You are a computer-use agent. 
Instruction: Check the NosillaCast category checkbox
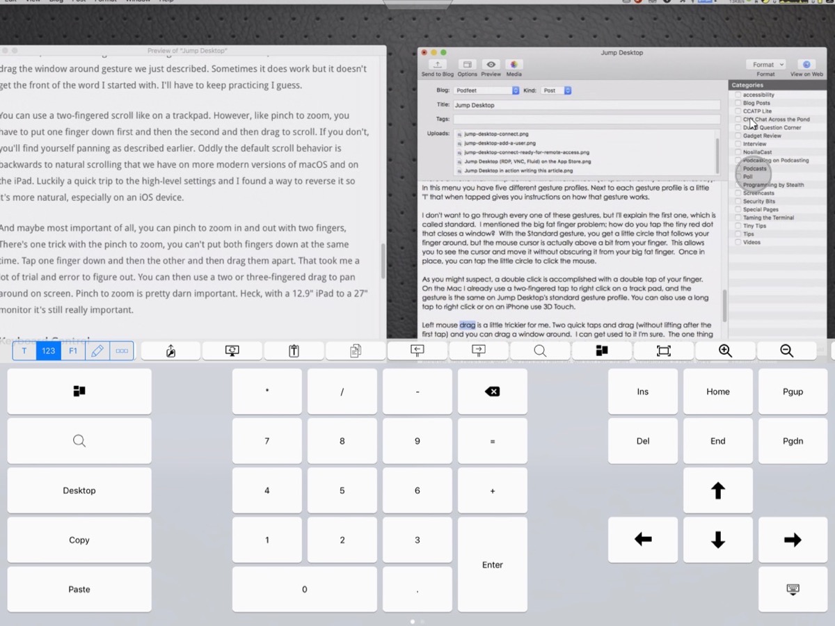tap(738, 152)
